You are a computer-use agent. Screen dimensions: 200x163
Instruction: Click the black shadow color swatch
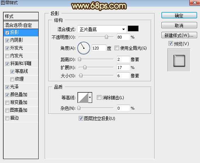click(133, 29)
